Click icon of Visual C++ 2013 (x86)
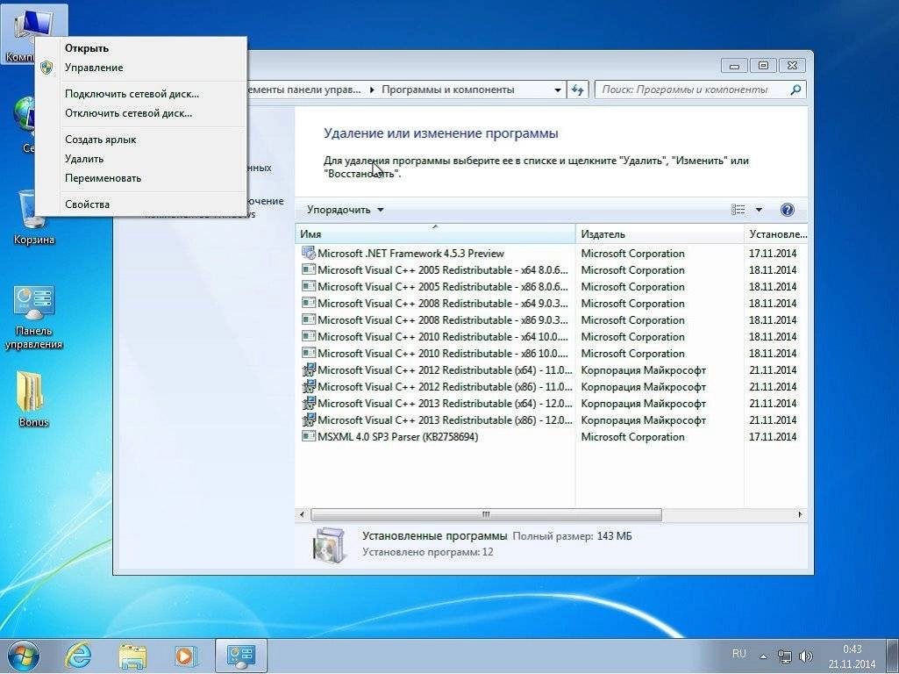Screen dimensions: 899x674 pos(309,419)
